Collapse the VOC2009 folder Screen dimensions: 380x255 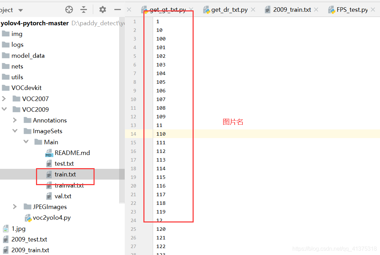pos(4,109)
